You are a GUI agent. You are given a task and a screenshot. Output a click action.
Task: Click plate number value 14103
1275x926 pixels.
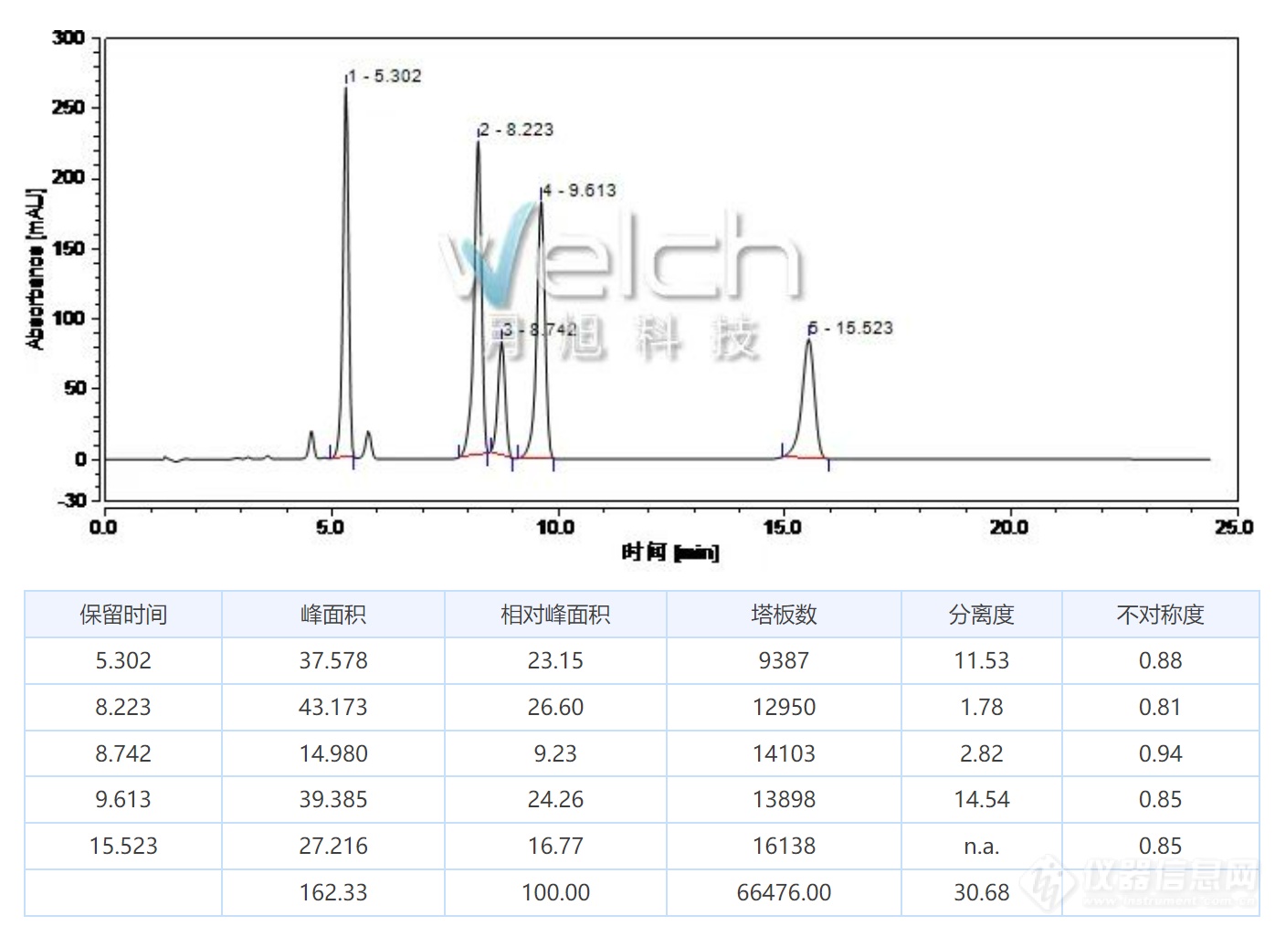tap(784, 753)
